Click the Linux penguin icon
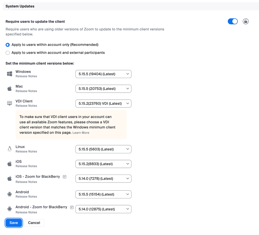 pos(10,149)
